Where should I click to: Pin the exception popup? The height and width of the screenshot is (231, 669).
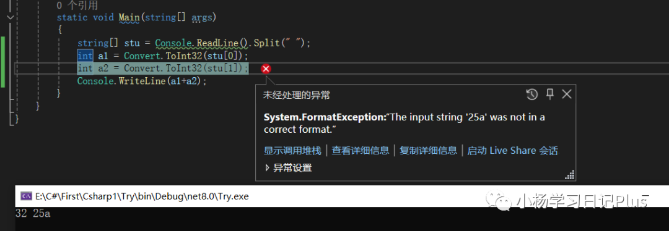(x=550, y=94)
